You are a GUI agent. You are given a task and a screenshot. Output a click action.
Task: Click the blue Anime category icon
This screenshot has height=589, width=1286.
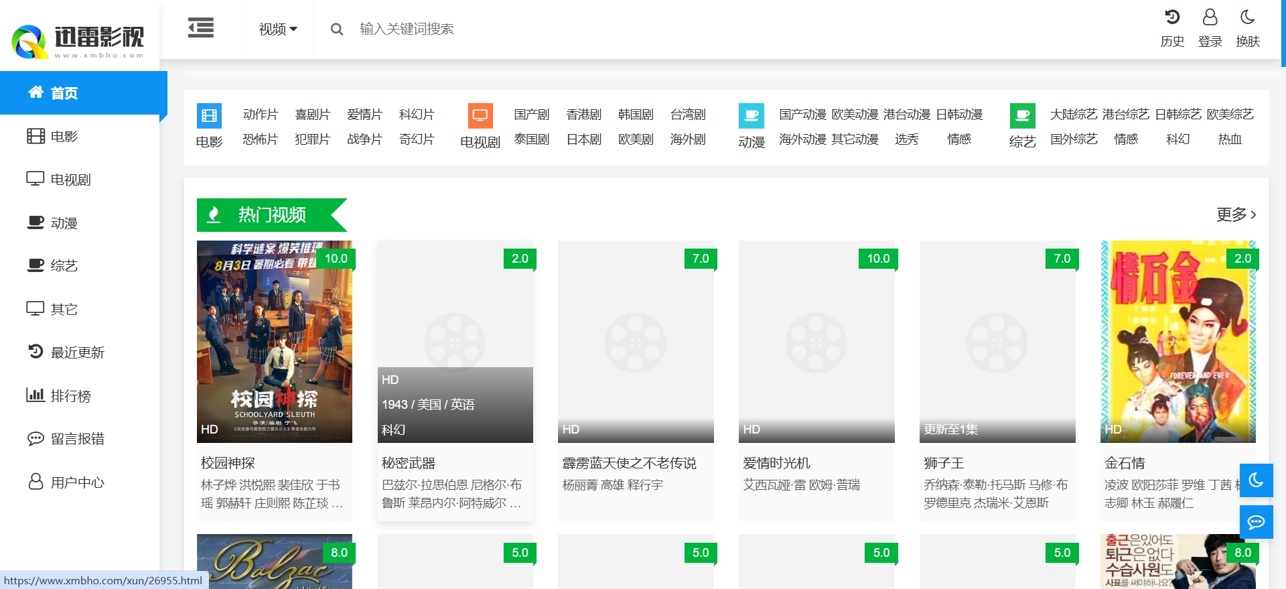tap(751, 116)
